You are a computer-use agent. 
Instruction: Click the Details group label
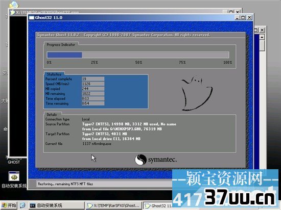(52, 115)
